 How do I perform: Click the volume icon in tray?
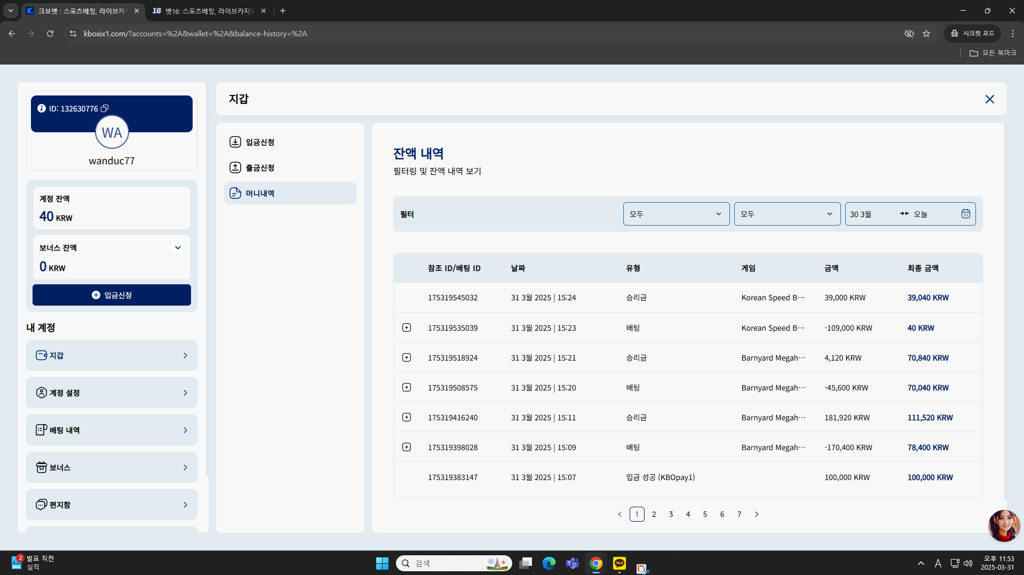tap(968, 563)
